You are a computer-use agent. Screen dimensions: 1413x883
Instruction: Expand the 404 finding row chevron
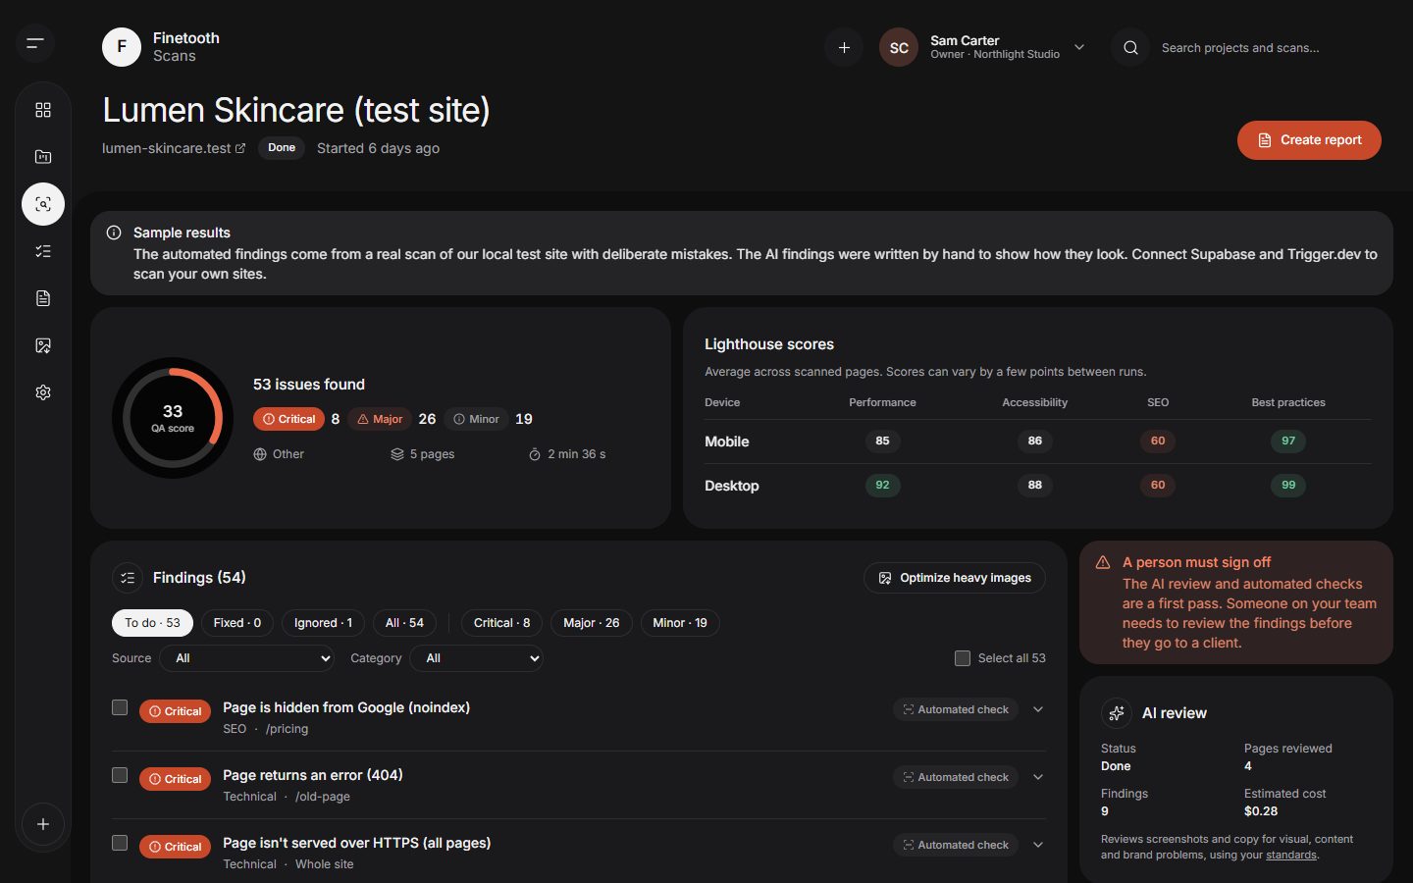(x=1038, y=777)
